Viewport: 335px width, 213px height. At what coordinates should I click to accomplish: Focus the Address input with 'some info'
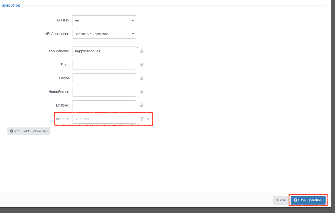tap(104, 119)
